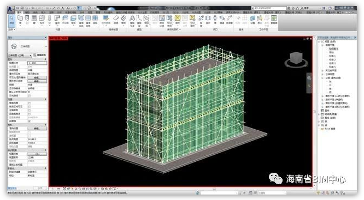Image resolution: width=364 pixels, height=200 pixels.
Task: Switch to the Annotate ribbon tab
Action: pos(51,13)
